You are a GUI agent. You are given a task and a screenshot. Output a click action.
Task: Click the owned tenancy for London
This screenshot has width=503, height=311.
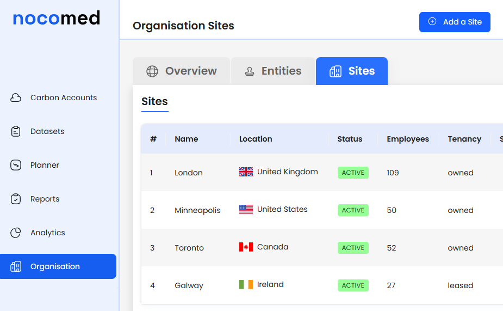461,173
